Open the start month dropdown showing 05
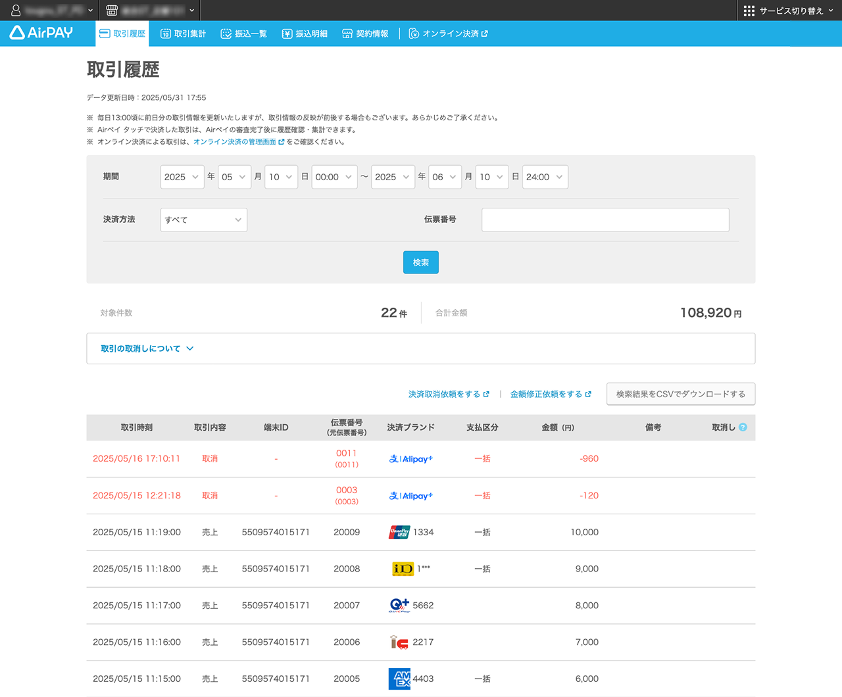 pyautogui.click(x=234, y=177)
